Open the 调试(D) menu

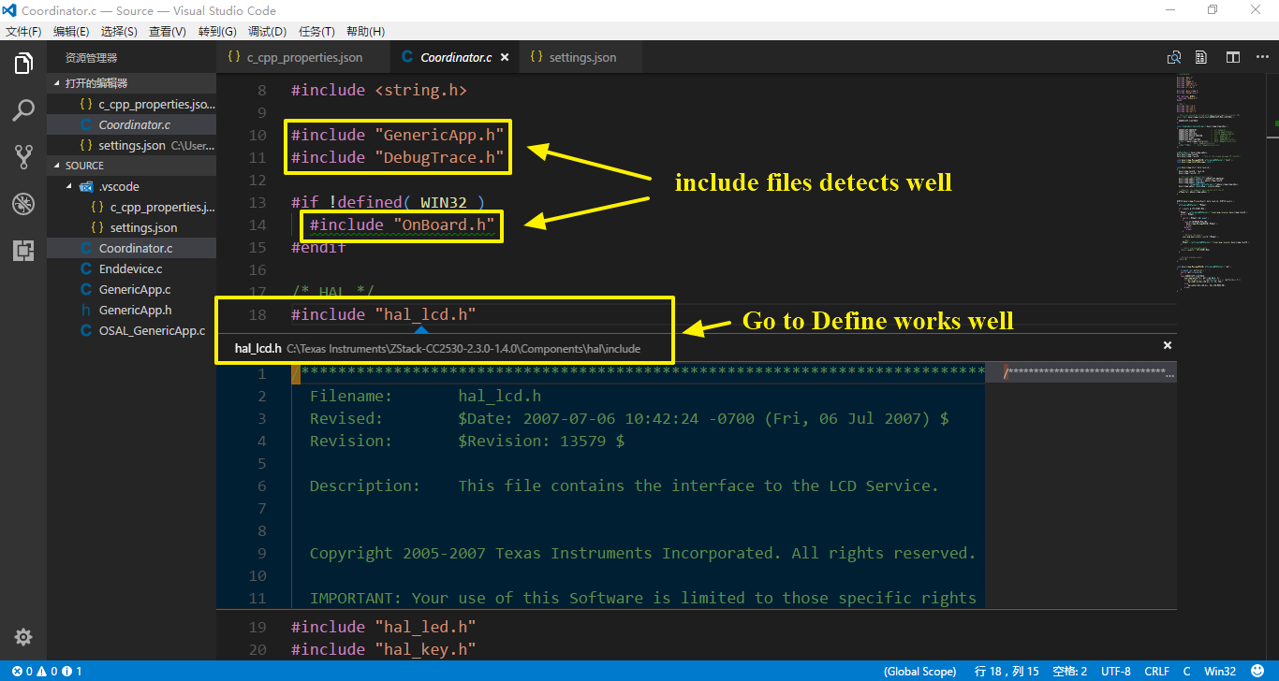point(267,31)
